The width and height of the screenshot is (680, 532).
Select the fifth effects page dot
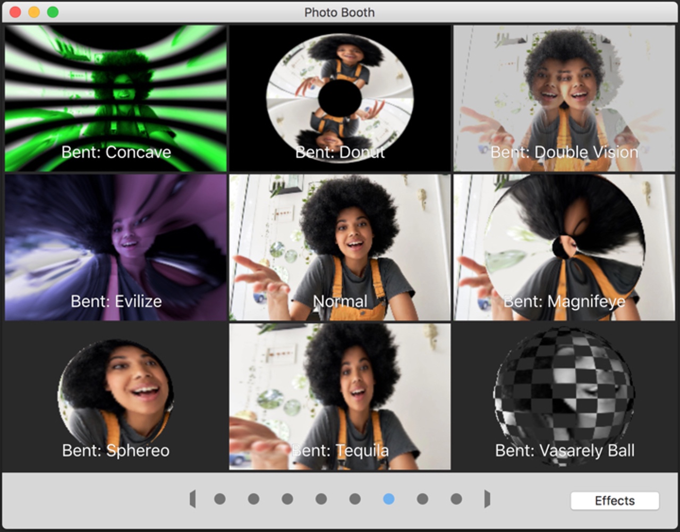(355, 499)
